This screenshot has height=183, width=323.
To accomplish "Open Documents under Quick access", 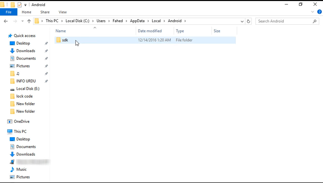I will (x=26, y=58).
